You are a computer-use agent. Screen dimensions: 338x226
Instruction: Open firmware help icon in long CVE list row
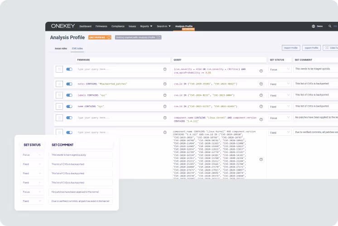click(165, 133)
